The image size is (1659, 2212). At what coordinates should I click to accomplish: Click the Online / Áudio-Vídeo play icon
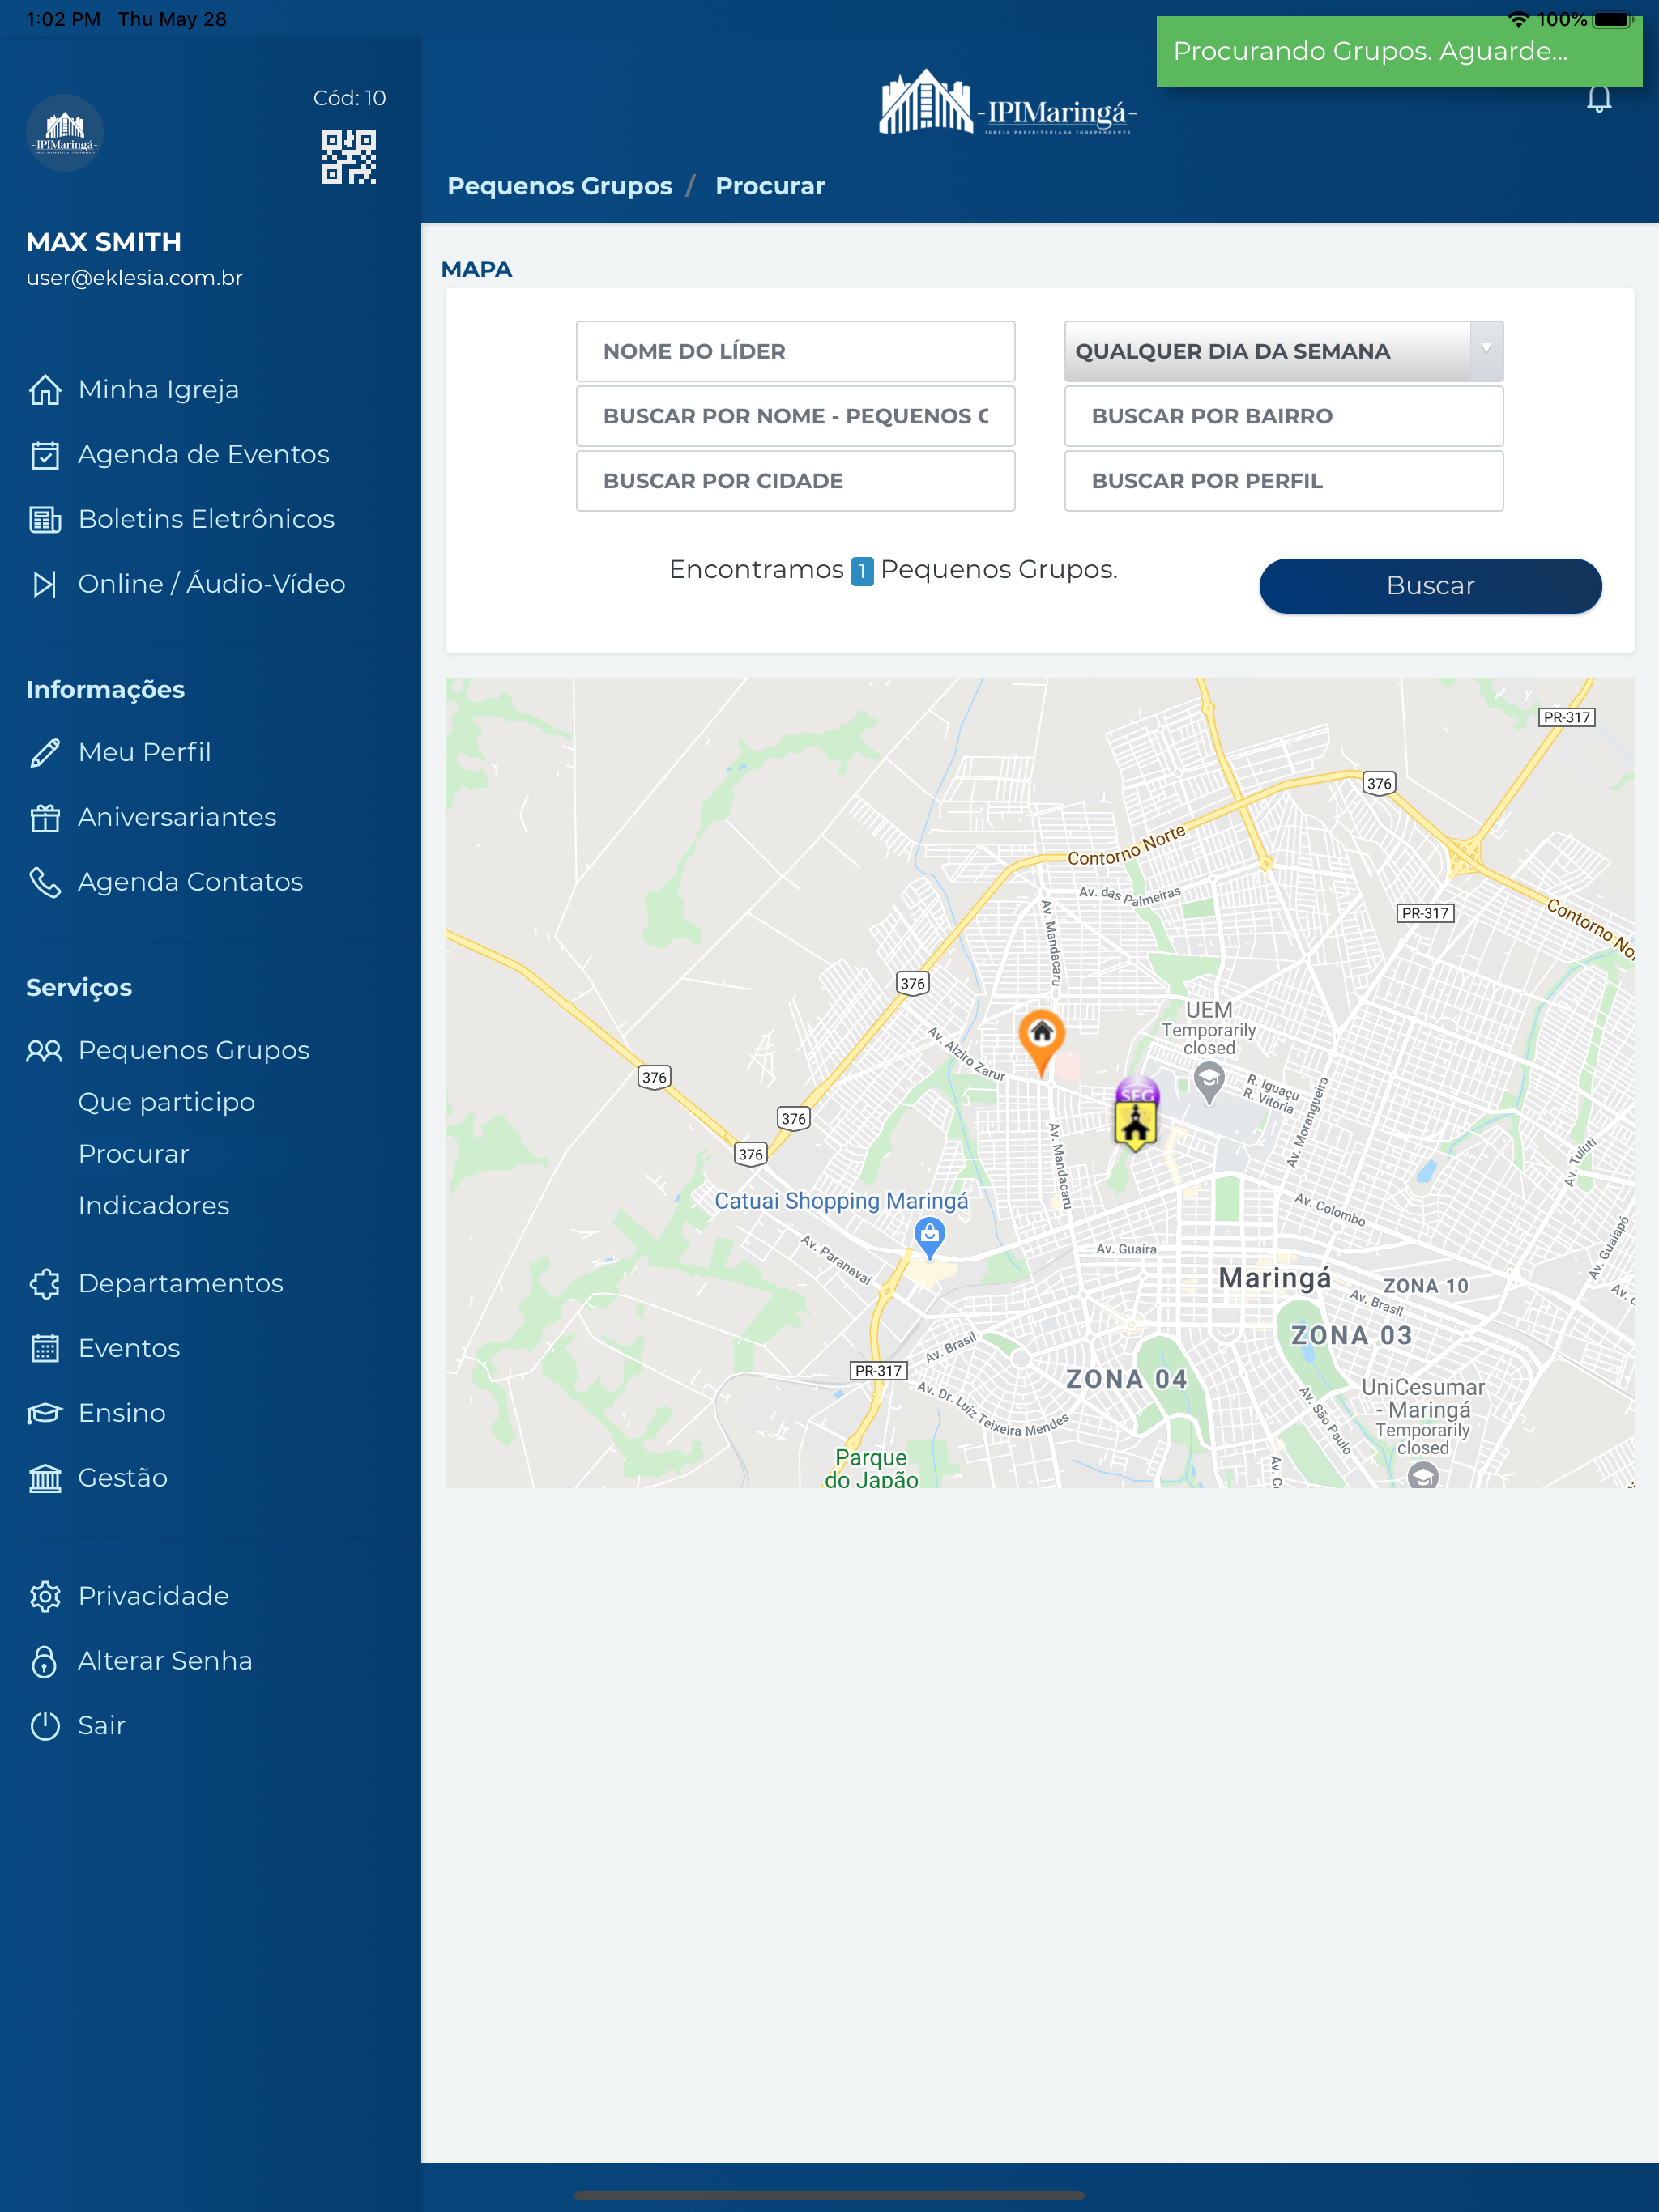(45, 584)
